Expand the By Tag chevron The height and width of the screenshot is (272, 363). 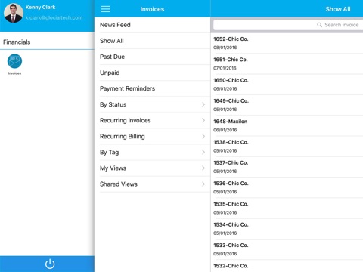click(203, 152)
